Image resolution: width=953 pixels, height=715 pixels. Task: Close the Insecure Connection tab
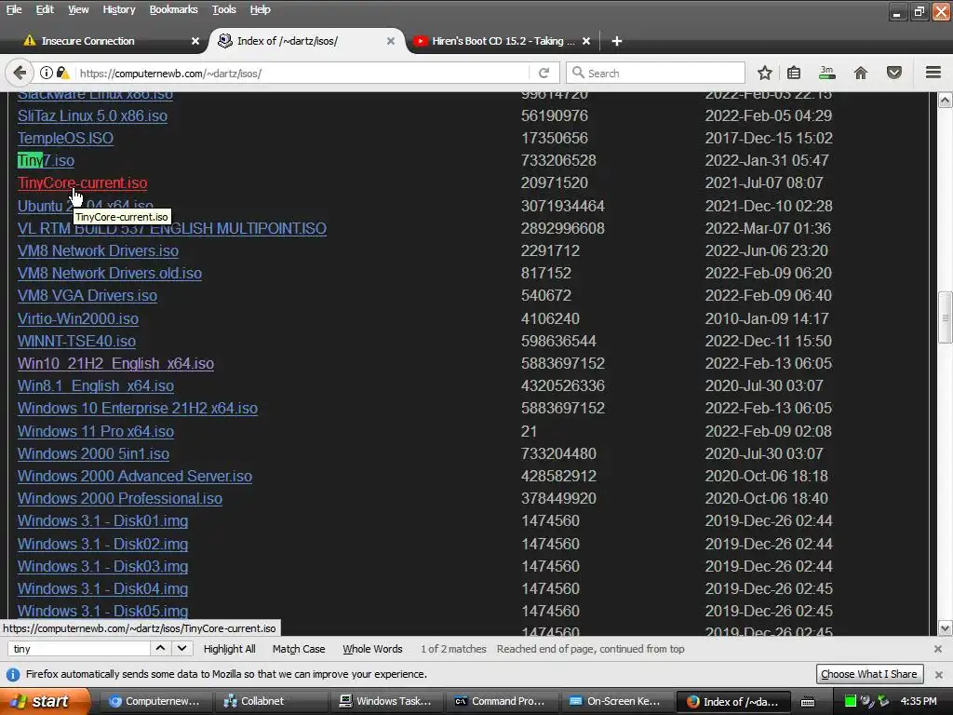click(x=195, y=41)
